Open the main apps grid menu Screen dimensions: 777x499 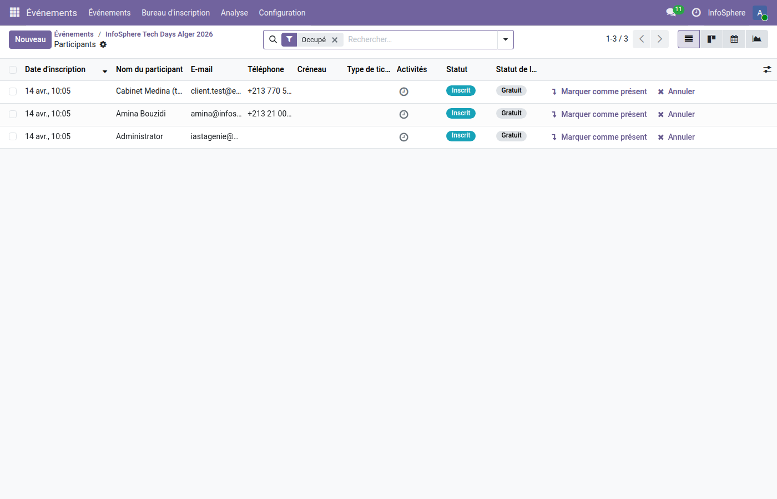[x=14, y=12]
